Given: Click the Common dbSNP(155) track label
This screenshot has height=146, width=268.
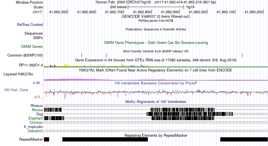Looking at the screenshot, I should [x=25, y=55].
